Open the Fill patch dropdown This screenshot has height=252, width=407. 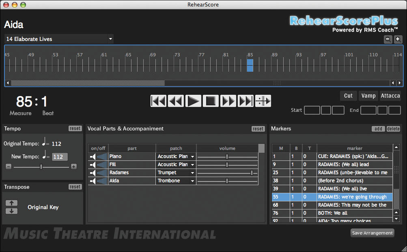coord(192,164)
